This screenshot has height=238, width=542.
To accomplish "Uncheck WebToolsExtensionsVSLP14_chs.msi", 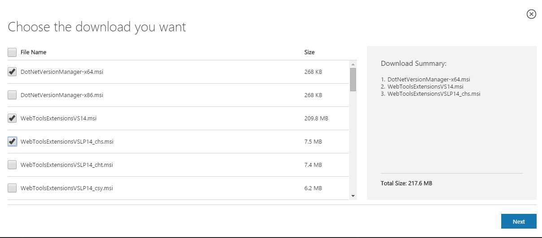I will [x=12, y=142].
